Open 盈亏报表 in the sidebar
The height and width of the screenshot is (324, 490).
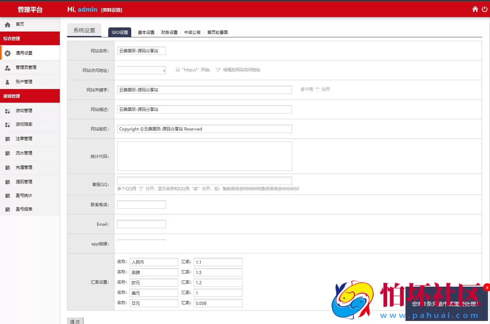tap(24, 209)
